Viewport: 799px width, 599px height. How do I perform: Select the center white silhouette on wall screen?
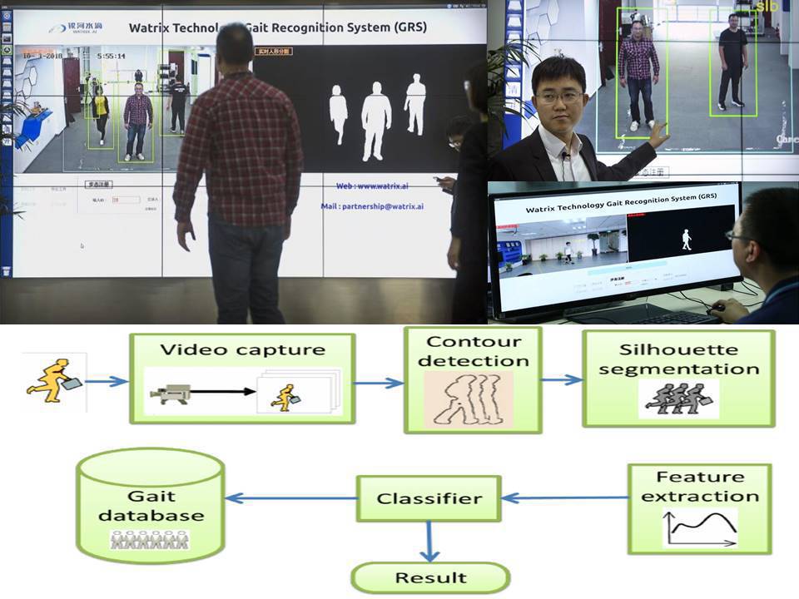coord(376,121)
